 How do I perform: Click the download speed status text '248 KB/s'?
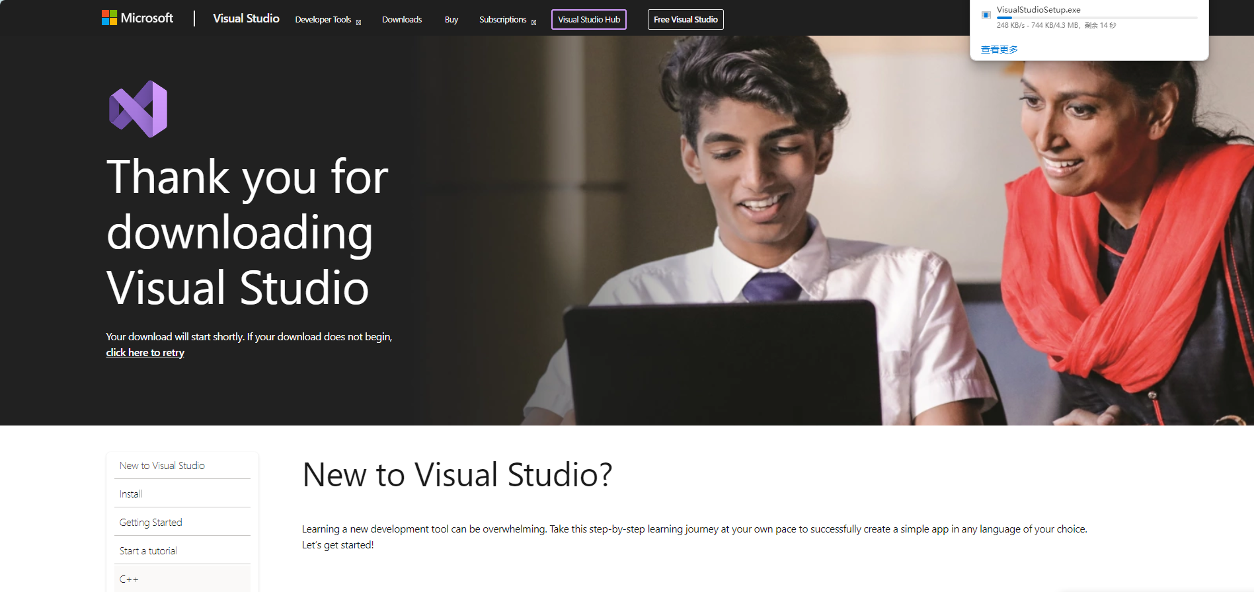(x=1011, y=26)
